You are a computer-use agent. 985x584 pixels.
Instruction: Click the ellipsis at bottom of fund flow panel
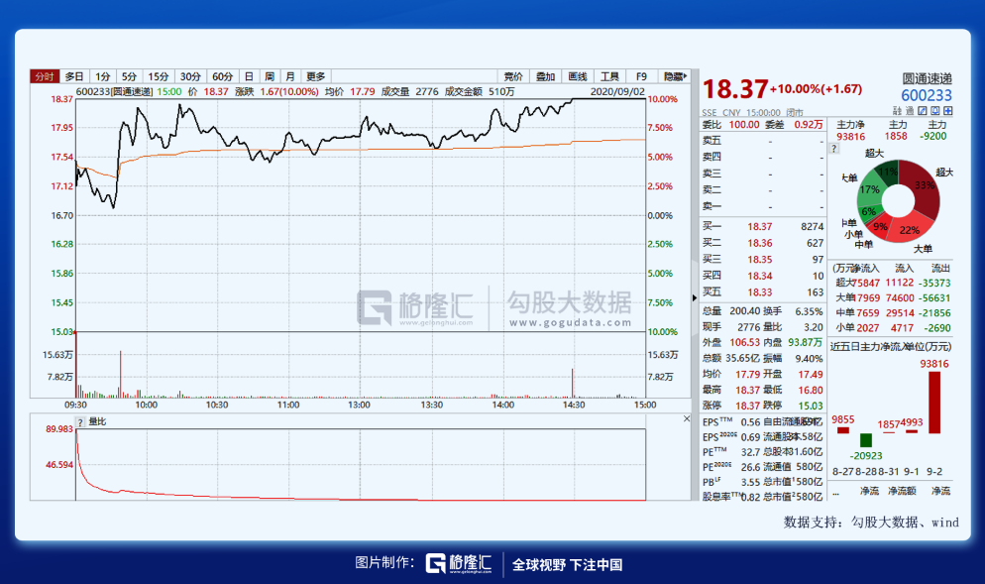tap(836, 494)
